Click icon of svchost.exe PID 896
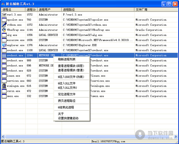The width and height of the screenshot is (179, 144). [x=4, y=66]
